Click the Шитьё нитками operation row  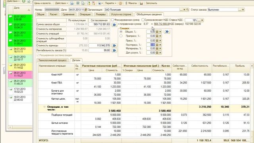coord(144,125)
